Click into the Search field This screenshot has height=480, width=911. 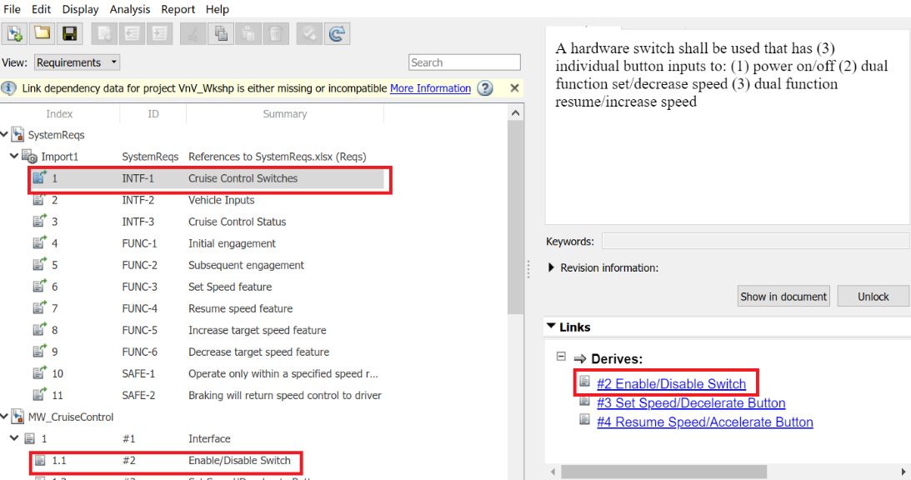[463, 62]
